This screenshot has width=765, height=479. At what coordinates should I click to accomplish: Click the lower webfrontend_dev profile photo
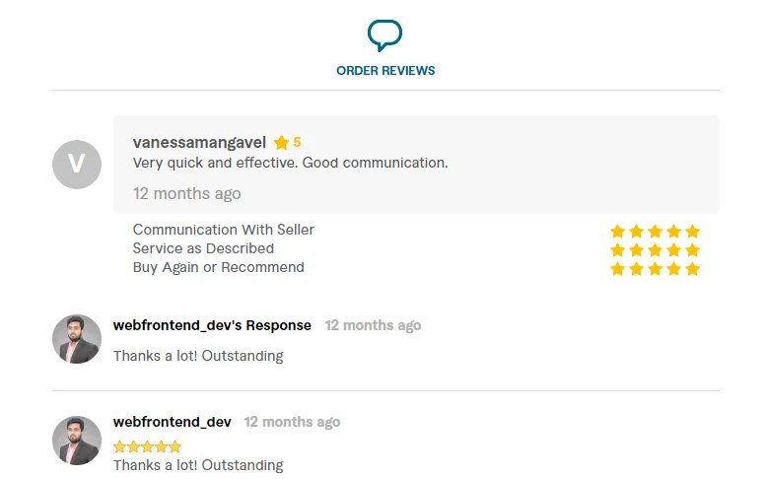click(x=77, y=441)
